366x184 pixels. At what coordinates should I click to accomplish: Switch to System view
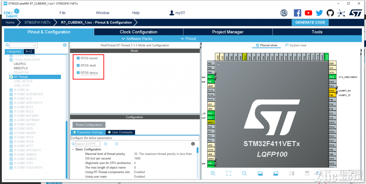296,45
